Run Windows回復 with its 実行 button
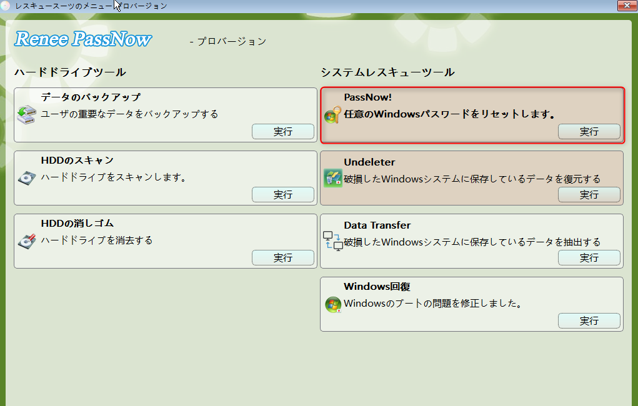Image resolution: width=638 pixels, height=406 pixels. [x=589, y=320]
